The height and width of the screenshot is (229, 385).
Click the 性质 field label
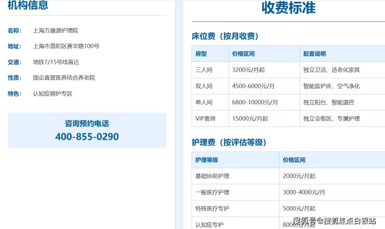(x=15, y=78)
